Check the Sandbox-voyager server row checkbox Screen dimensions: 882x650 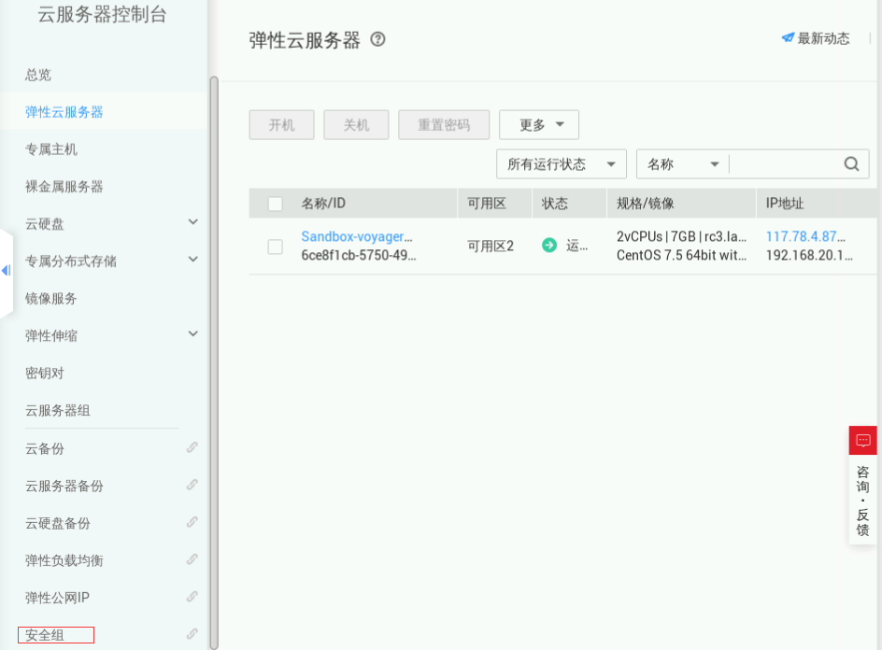click(275, 247)
